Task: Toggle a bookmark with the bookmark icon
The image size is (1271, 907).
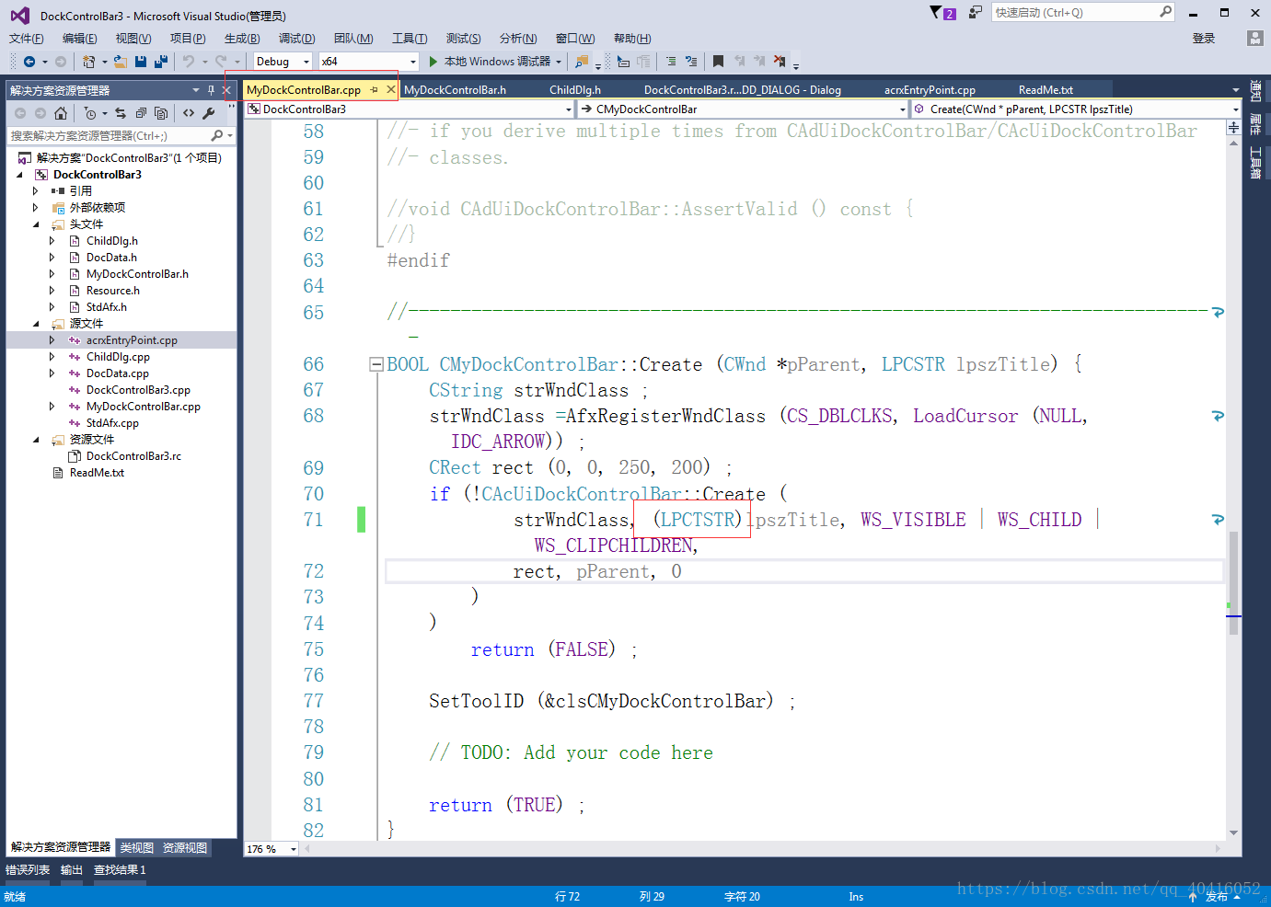Action: click(718, 62)
